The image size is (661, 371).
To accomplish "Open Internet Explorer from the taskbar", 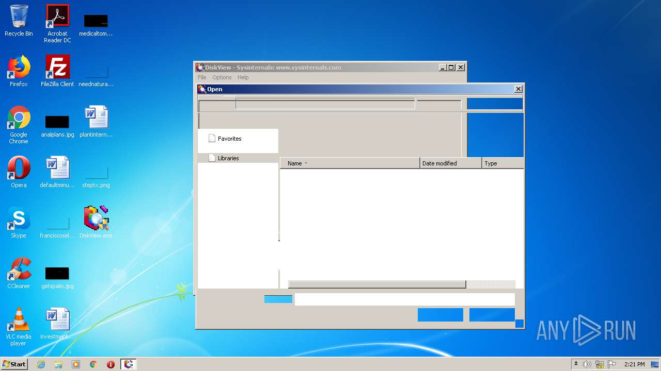I will 41,364.
